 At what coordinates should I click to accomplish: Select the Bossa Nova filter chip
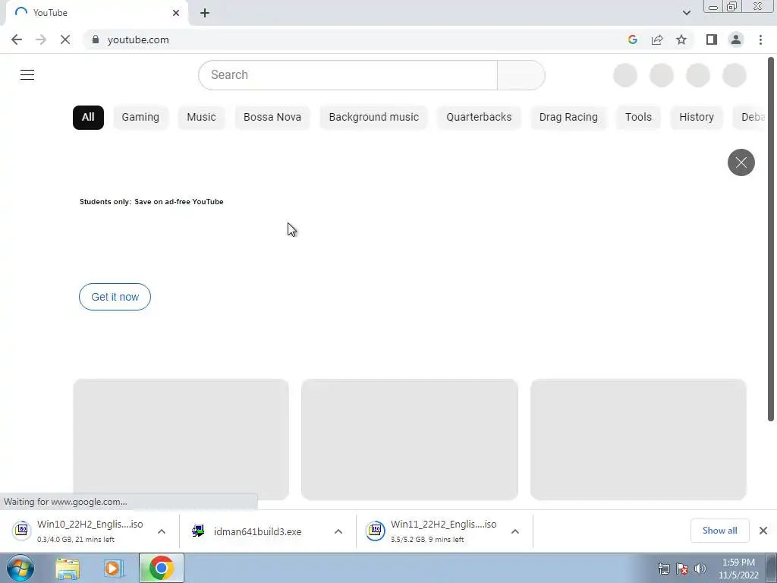[272, 118]
